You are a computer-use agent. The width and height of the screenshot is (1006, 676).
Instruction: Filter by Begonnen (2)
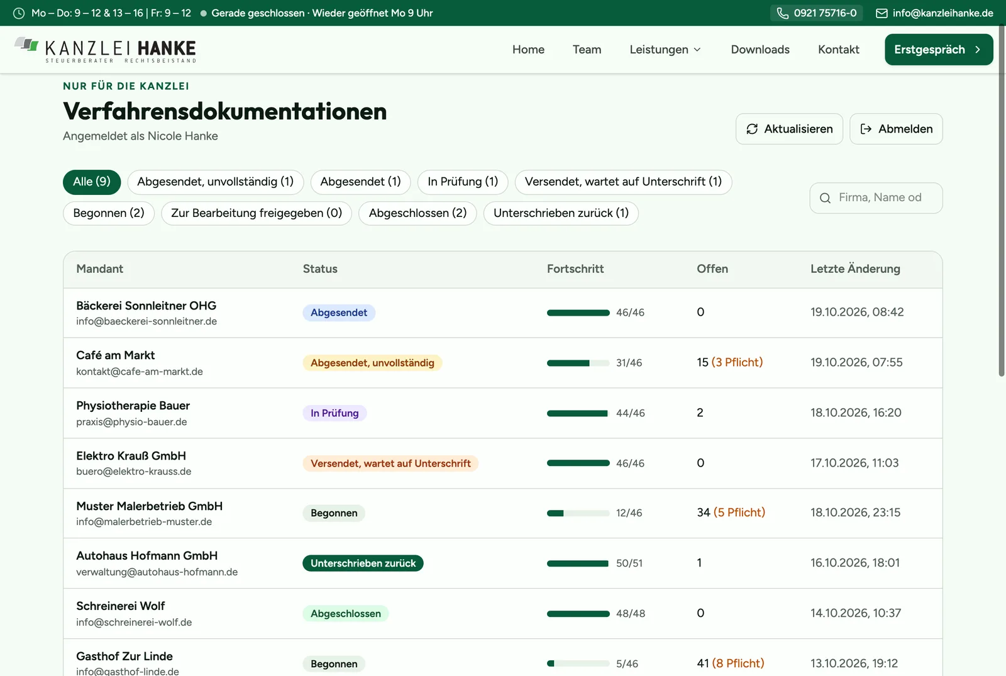coord(109,213)
